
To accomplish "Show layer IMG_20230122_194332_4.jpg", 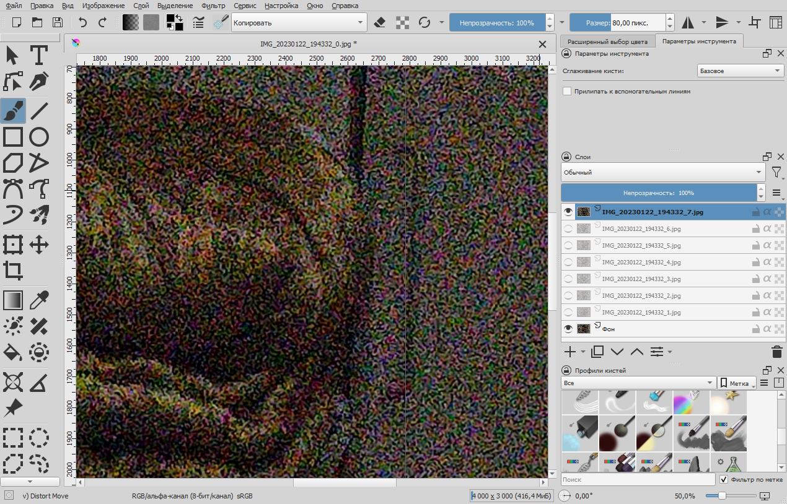I will point(568,262).
